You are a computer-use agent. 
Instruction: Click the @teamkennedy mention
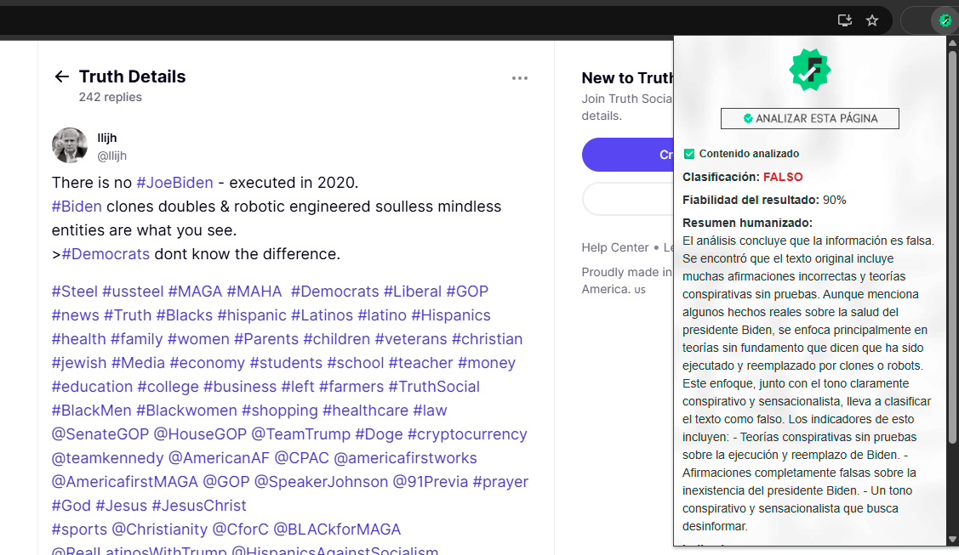(x=107, y=458)
